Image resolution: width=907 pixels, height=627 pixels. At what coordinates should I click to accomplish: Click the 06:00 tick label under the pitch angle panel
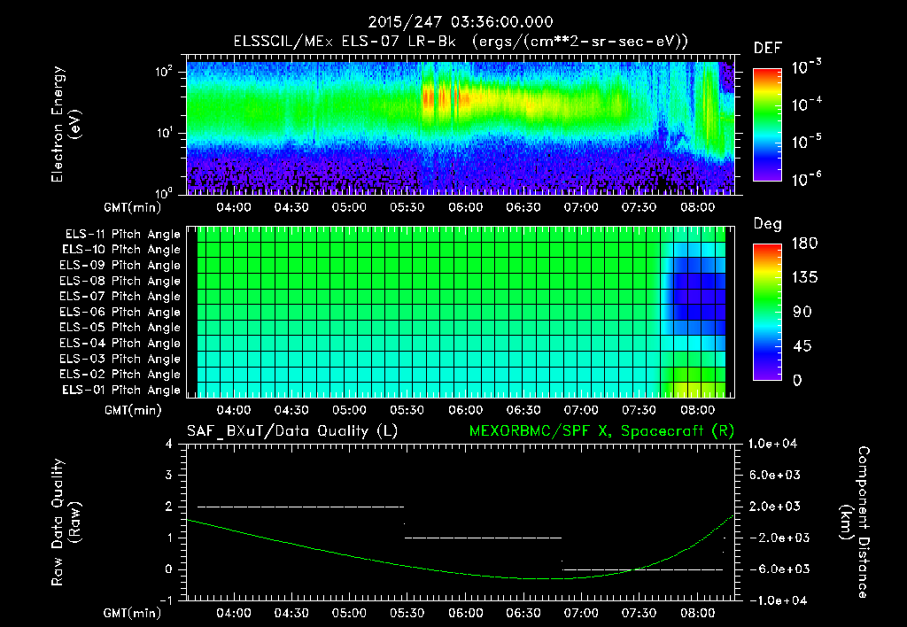(x=465, y=410)
